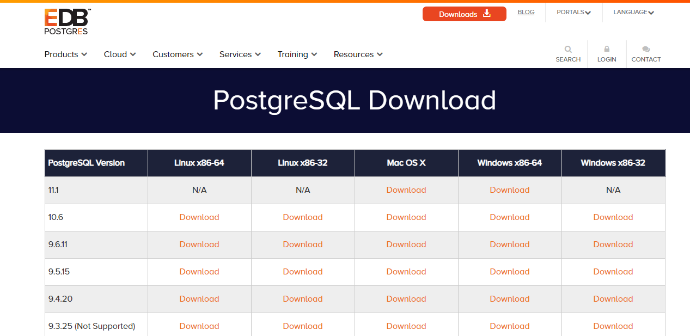Image resolution: width=690 pixels, height=336 pixels.
Task: Open the PORTALS dropdown
Action: (x=573, y=11)
